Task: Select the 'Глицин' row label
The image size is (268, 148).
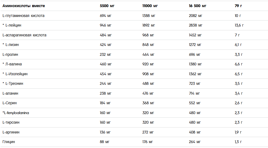Action: (9, 142)
